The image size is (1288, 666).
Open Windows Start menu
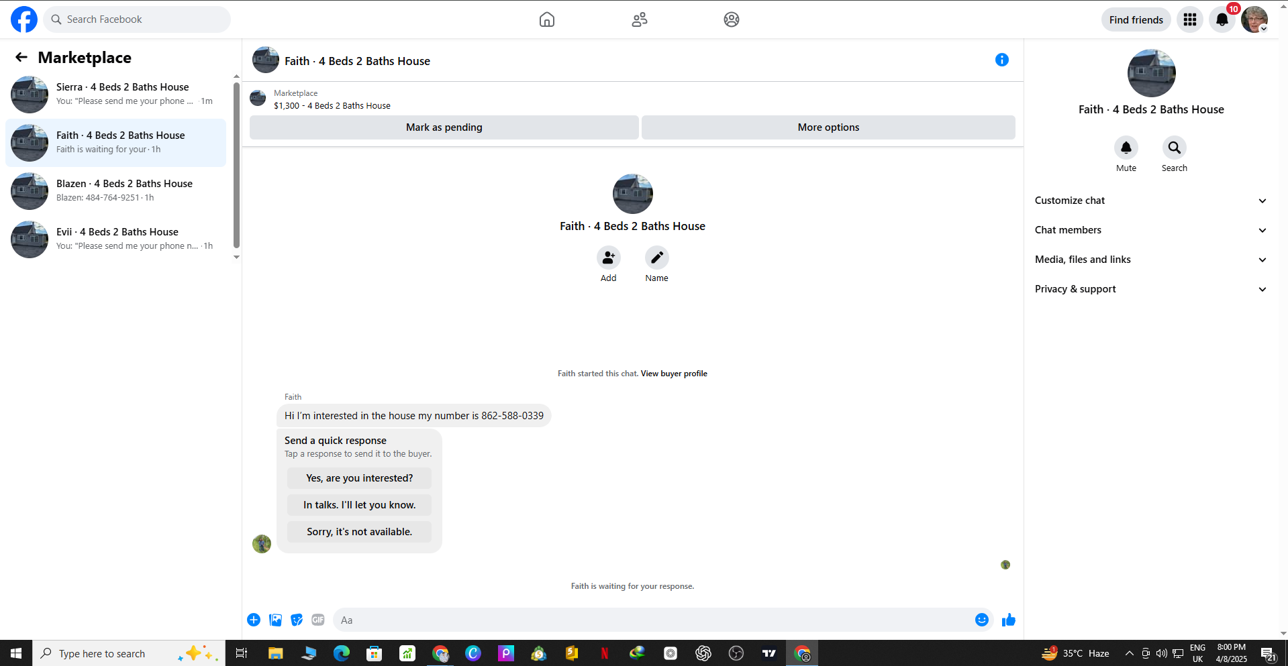point(16,653)
